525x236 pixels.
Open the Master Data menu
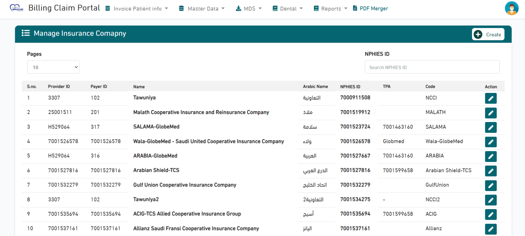click(202, 8)
